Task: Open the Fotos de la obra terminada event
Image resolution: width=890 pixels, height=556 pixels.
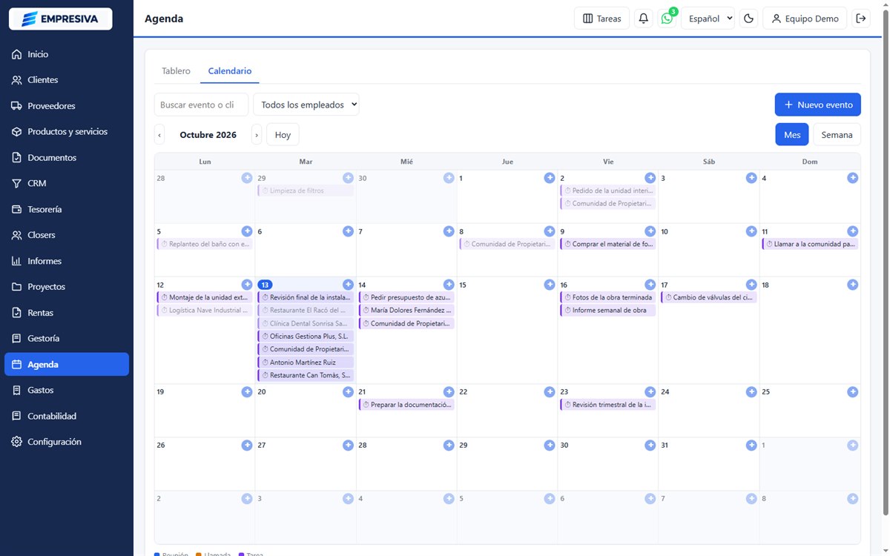Action: tap(608, 297)
